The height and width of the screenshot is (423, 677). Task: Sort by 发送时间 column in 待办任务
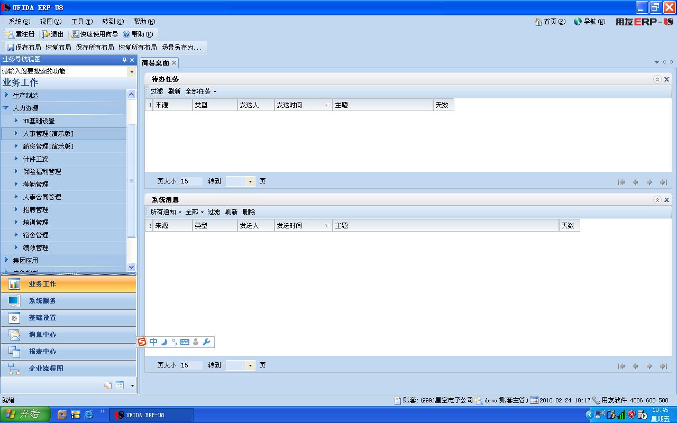point(304,105)
